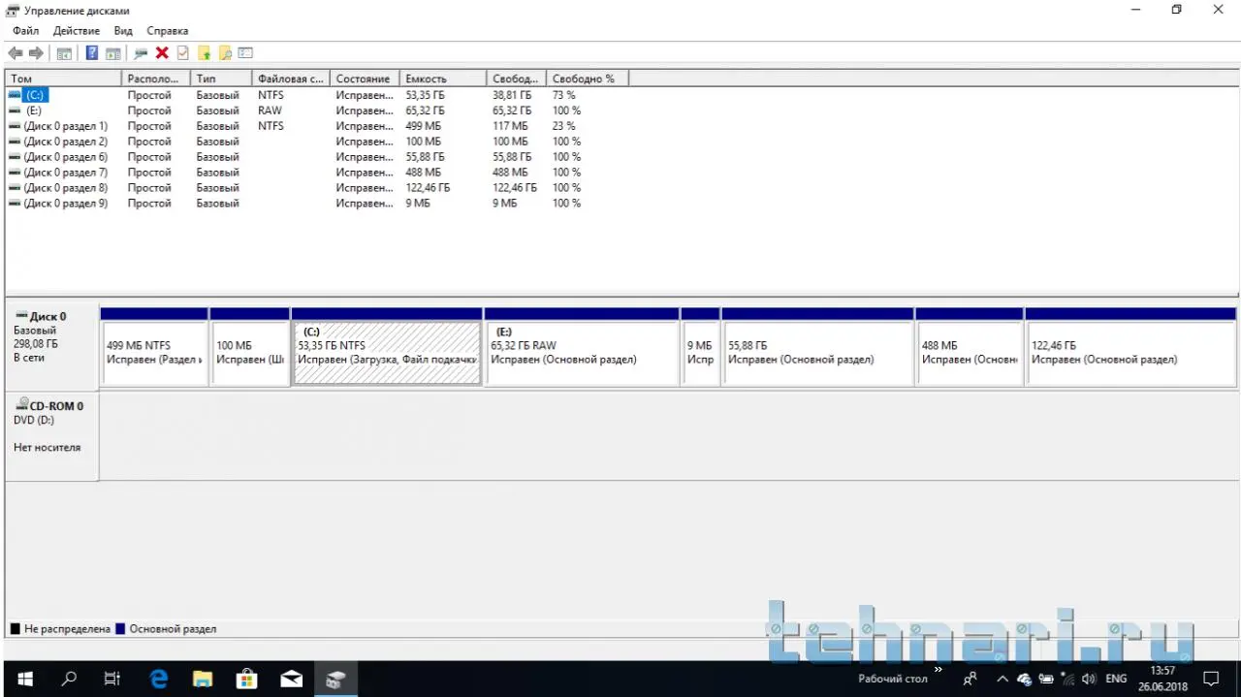Screen dimensions: 1241x697
Task: Toggle the console tree pane toolbar icon
Action: click(64, 53)
